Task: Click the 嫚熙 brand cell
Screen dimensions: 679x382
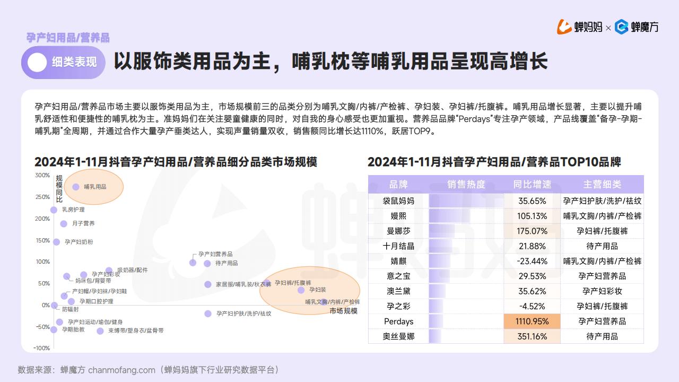Action: click(398, 216)
